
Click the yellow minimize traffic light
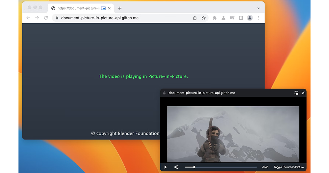tap(35, 7)
